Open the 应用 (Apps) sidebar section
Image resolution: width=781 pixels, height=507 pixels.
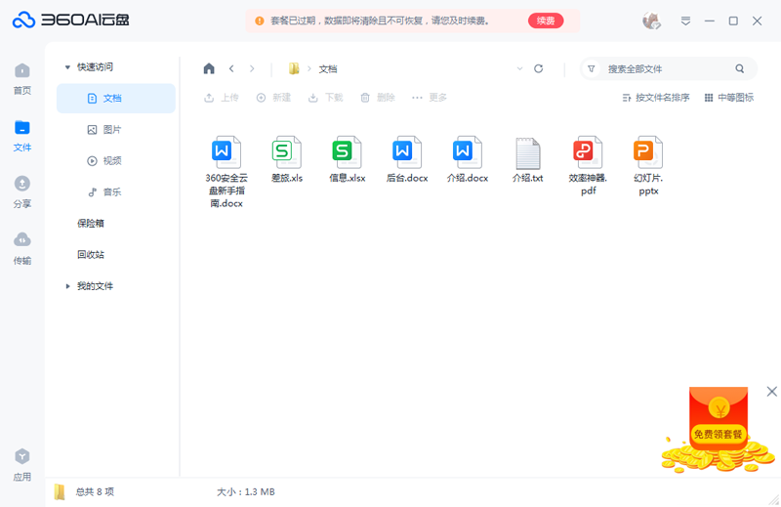pyautogui.click(x=21, y=464)
